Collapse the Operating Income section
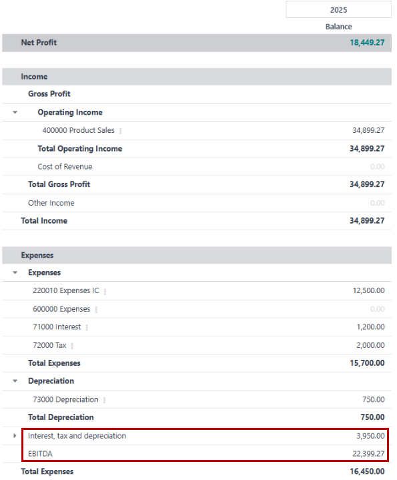 (15, 112)
